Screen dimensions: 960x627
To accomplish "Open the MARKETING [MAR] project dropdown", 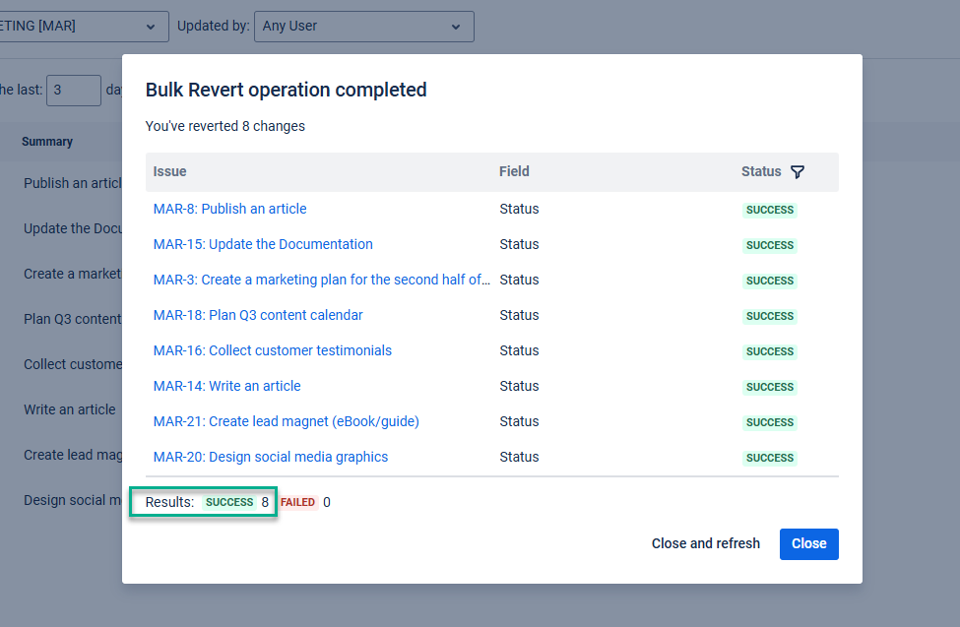I will coord(84,27).
